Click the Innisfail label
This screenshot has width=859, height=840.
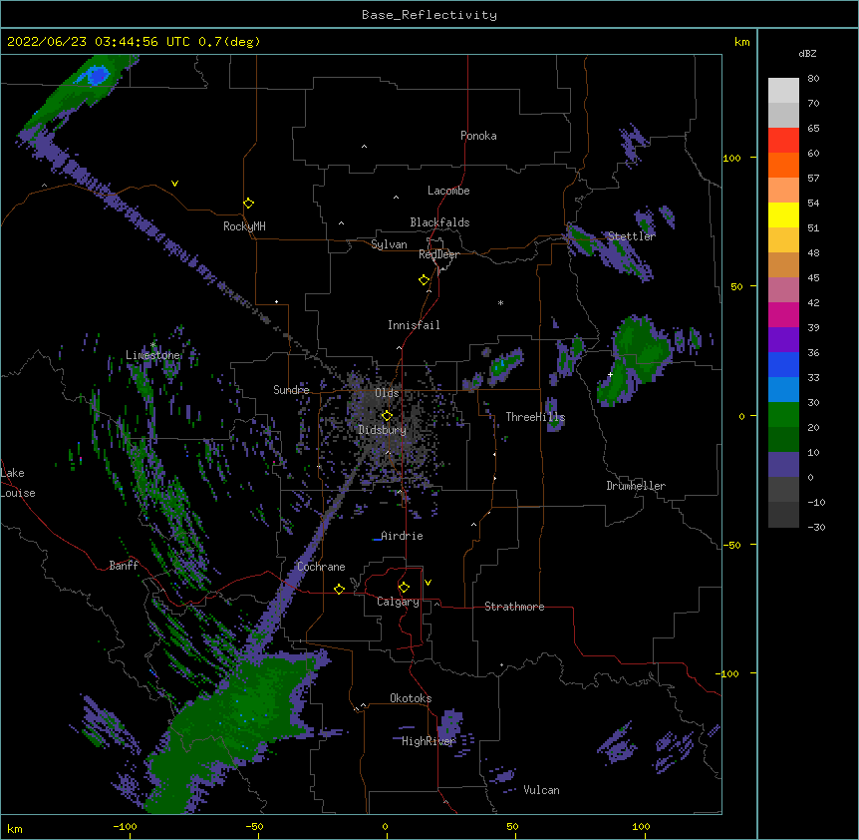point(414,325)
